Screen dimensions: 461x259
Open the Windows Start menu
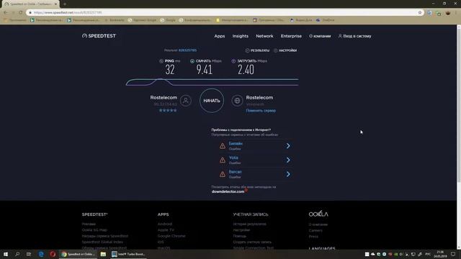click(x=6, y=254)
